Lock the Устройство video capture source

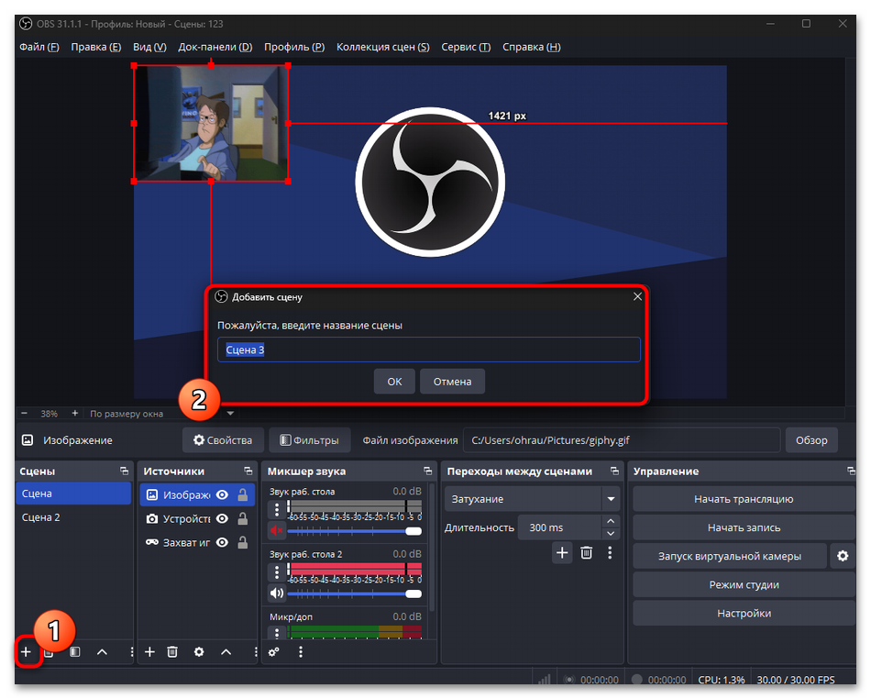tap(243, 518)
